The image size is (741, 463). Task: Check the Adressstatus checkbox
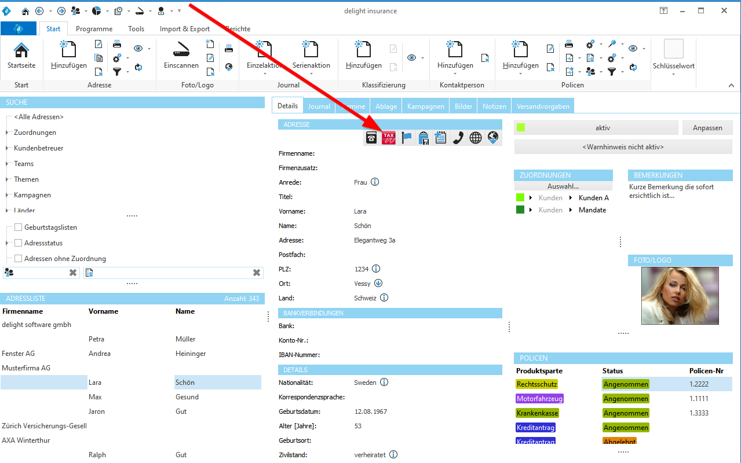[19, 243]
